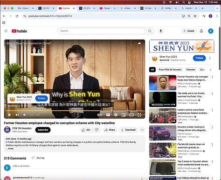The height and width of the screenshot is (180, 221).
Task: Mute the video player volume
Action: (x=25, y=115)
